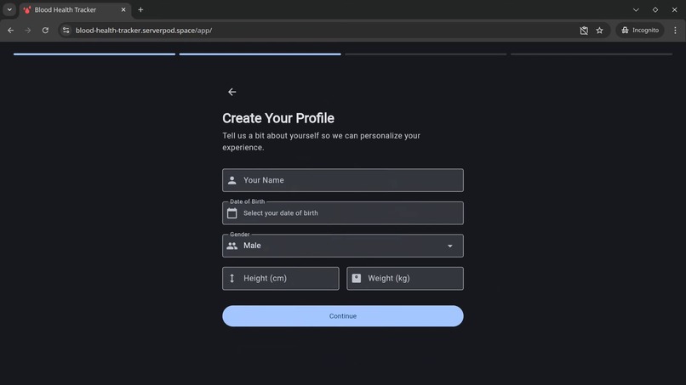
Task: Open the search tabs chevron button
Action: 9,9
